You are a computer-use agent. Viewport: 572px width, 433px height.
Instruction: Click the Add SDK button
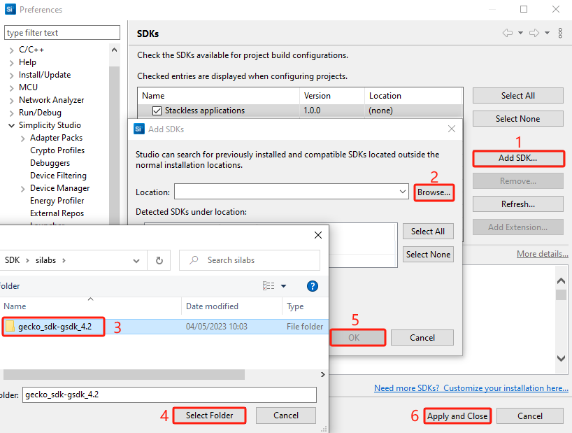click(517, 158)
